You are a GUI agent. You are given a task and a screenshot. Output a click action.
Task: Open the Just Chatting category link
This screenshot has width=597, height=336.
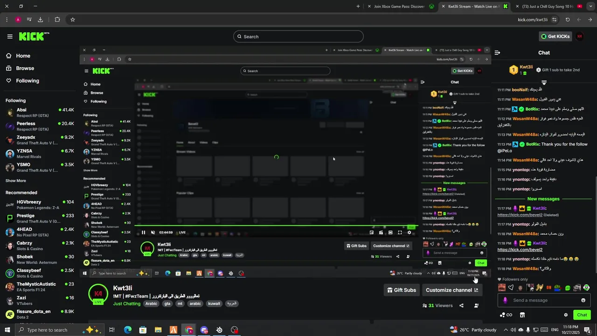tap(126, 304)
